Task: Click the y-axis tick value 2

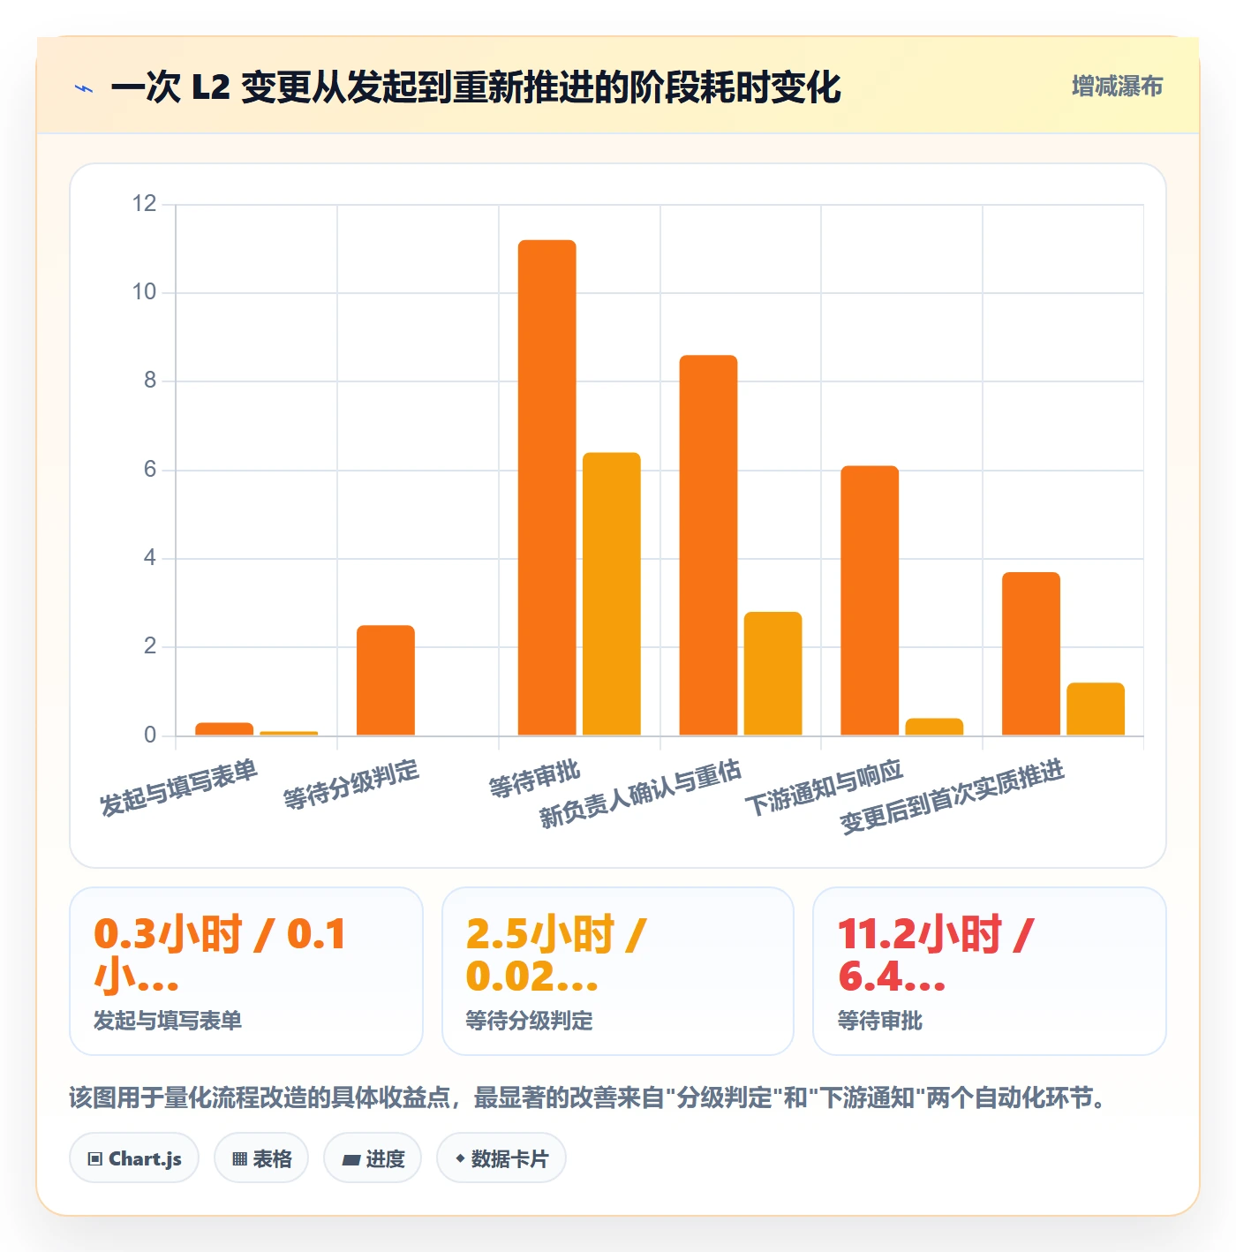Action: (150, 646)
